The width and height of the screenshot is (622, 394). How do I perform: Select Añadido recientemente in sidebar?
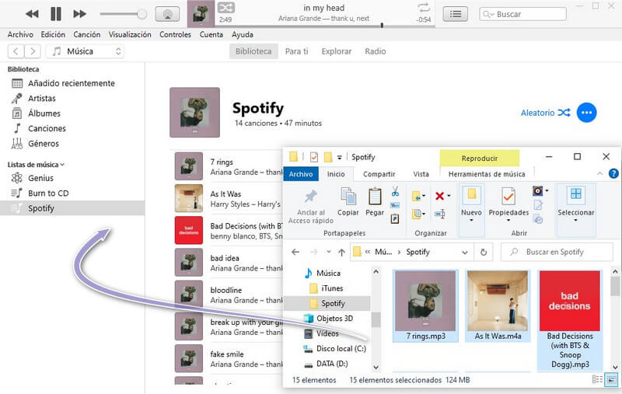pos(72,83)
